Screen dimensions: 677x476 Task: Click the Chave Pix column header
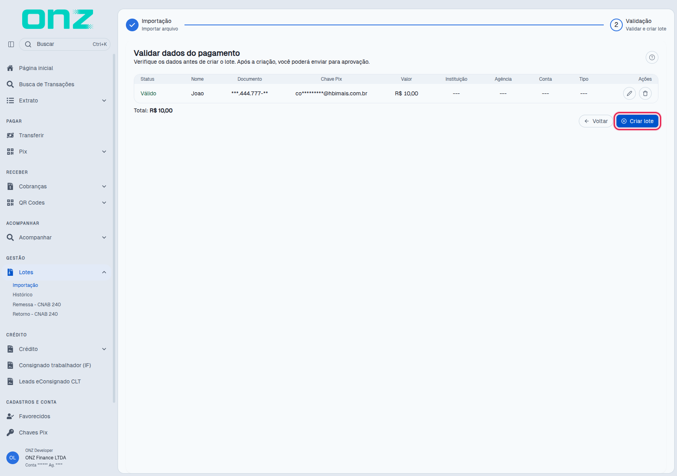pos(331,79)
